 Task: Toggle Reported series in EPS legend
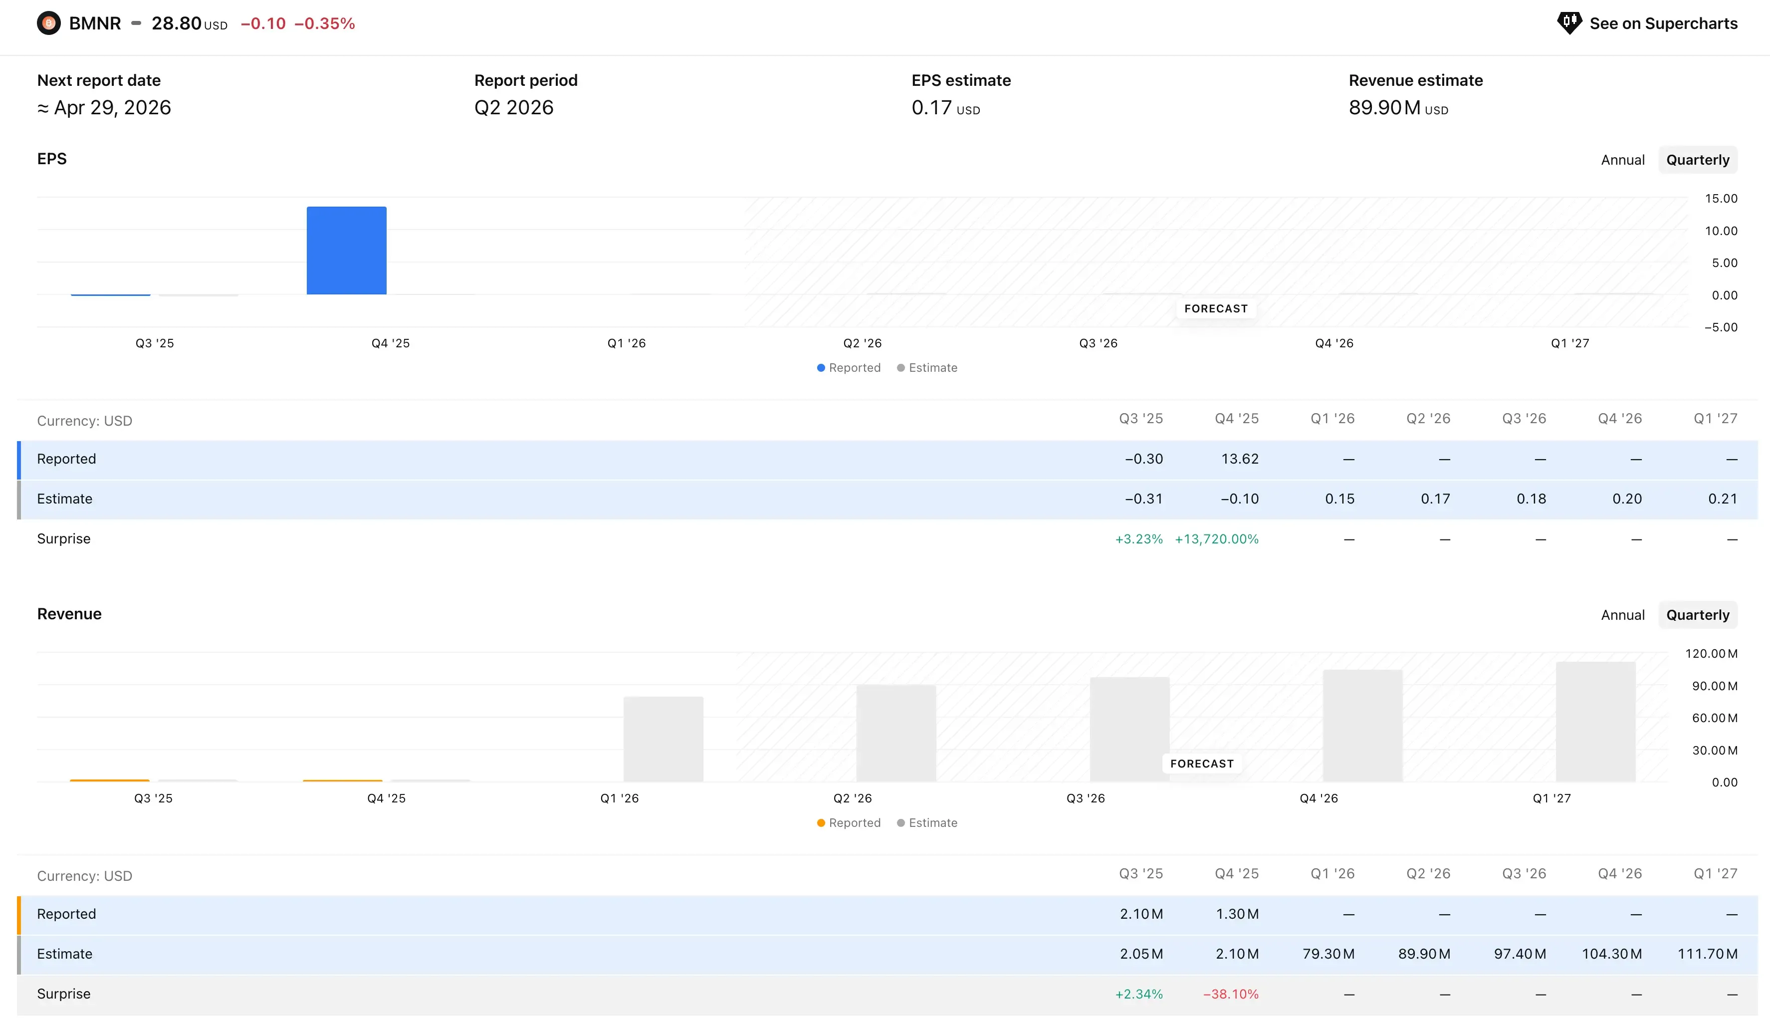point(848,367)
